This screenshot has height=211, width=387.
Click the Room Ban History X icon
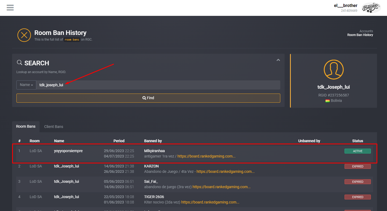[24, 35]
